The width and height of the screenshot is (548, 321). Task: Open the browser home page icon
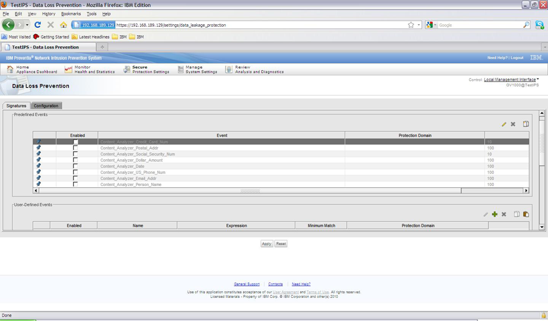[63, 25]
